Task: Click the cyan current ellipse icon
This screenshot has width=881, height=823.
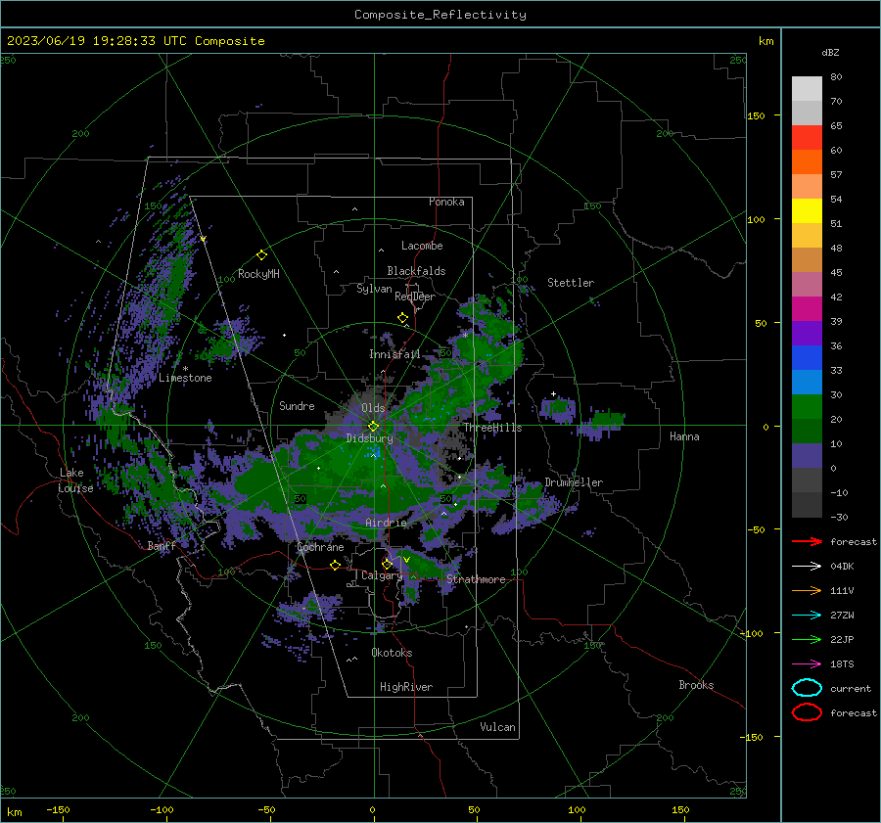Action: tap(807, 688)
